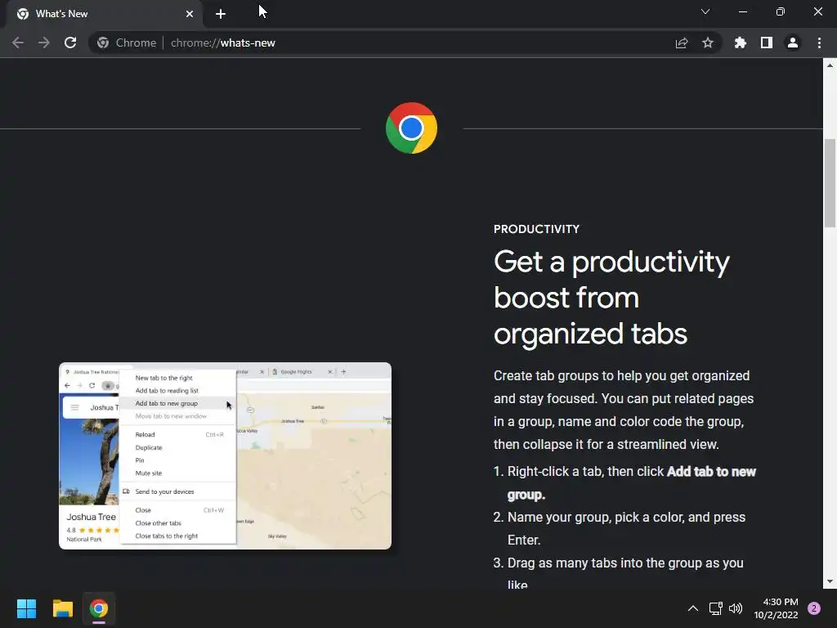Viewport: 837px width, 628px height.
Task: Reload the What's New page
Action: pyautogui.click(x=70, y=43)
